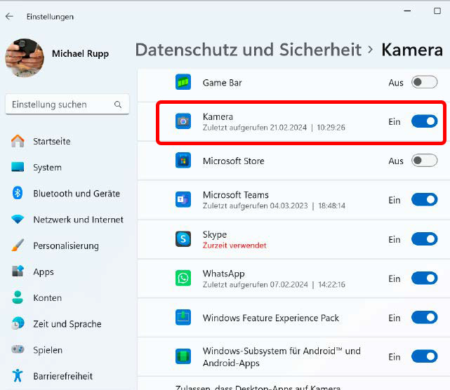Maximize the Einstellungen window

[x=437, y=11]
